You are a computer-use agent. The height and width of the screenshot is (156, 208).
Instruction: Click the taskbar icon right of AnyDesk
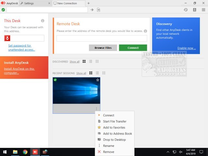click(x=45, y=152)
